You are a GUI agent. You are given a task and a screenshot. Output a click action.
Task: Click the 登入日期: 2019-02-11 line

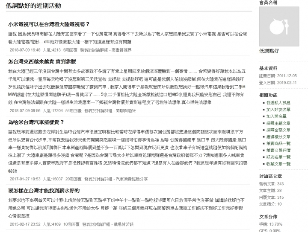278,83
